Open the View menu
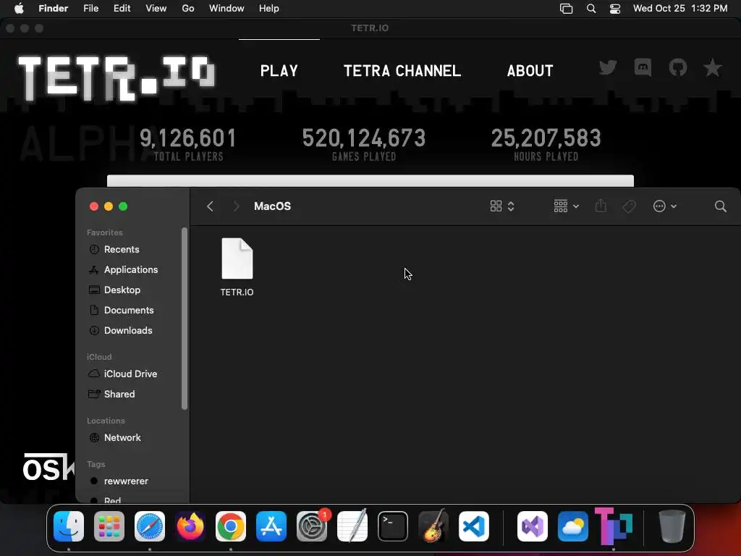Viewport: 741px width, 556px height. pyautogui.click(x=156, y=8)
